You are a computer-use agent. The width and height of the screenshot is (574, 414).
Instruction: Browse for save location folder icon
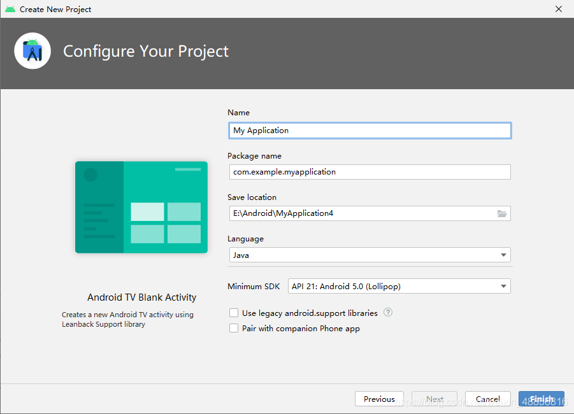point(502,213)
